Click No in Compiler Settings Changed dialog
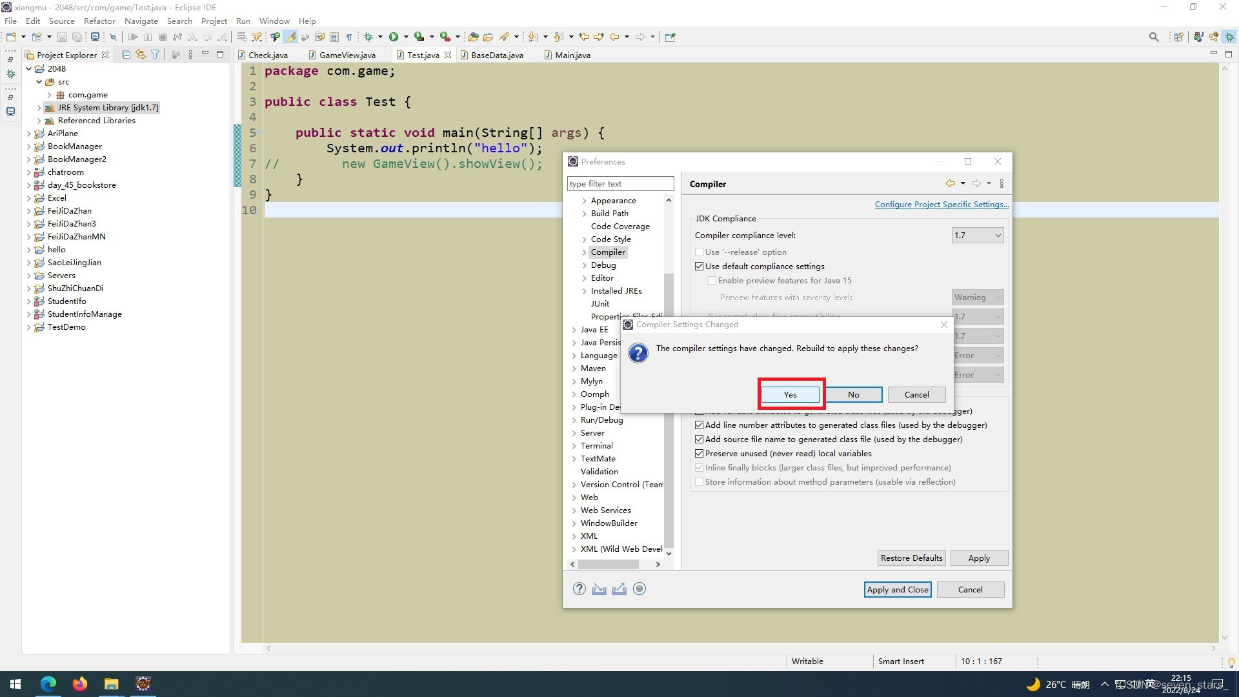This screenshot has width=1239, height=697. pos(853,394)
